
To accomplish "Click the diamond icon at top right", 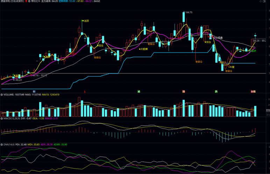I will [x=261, y=1].
